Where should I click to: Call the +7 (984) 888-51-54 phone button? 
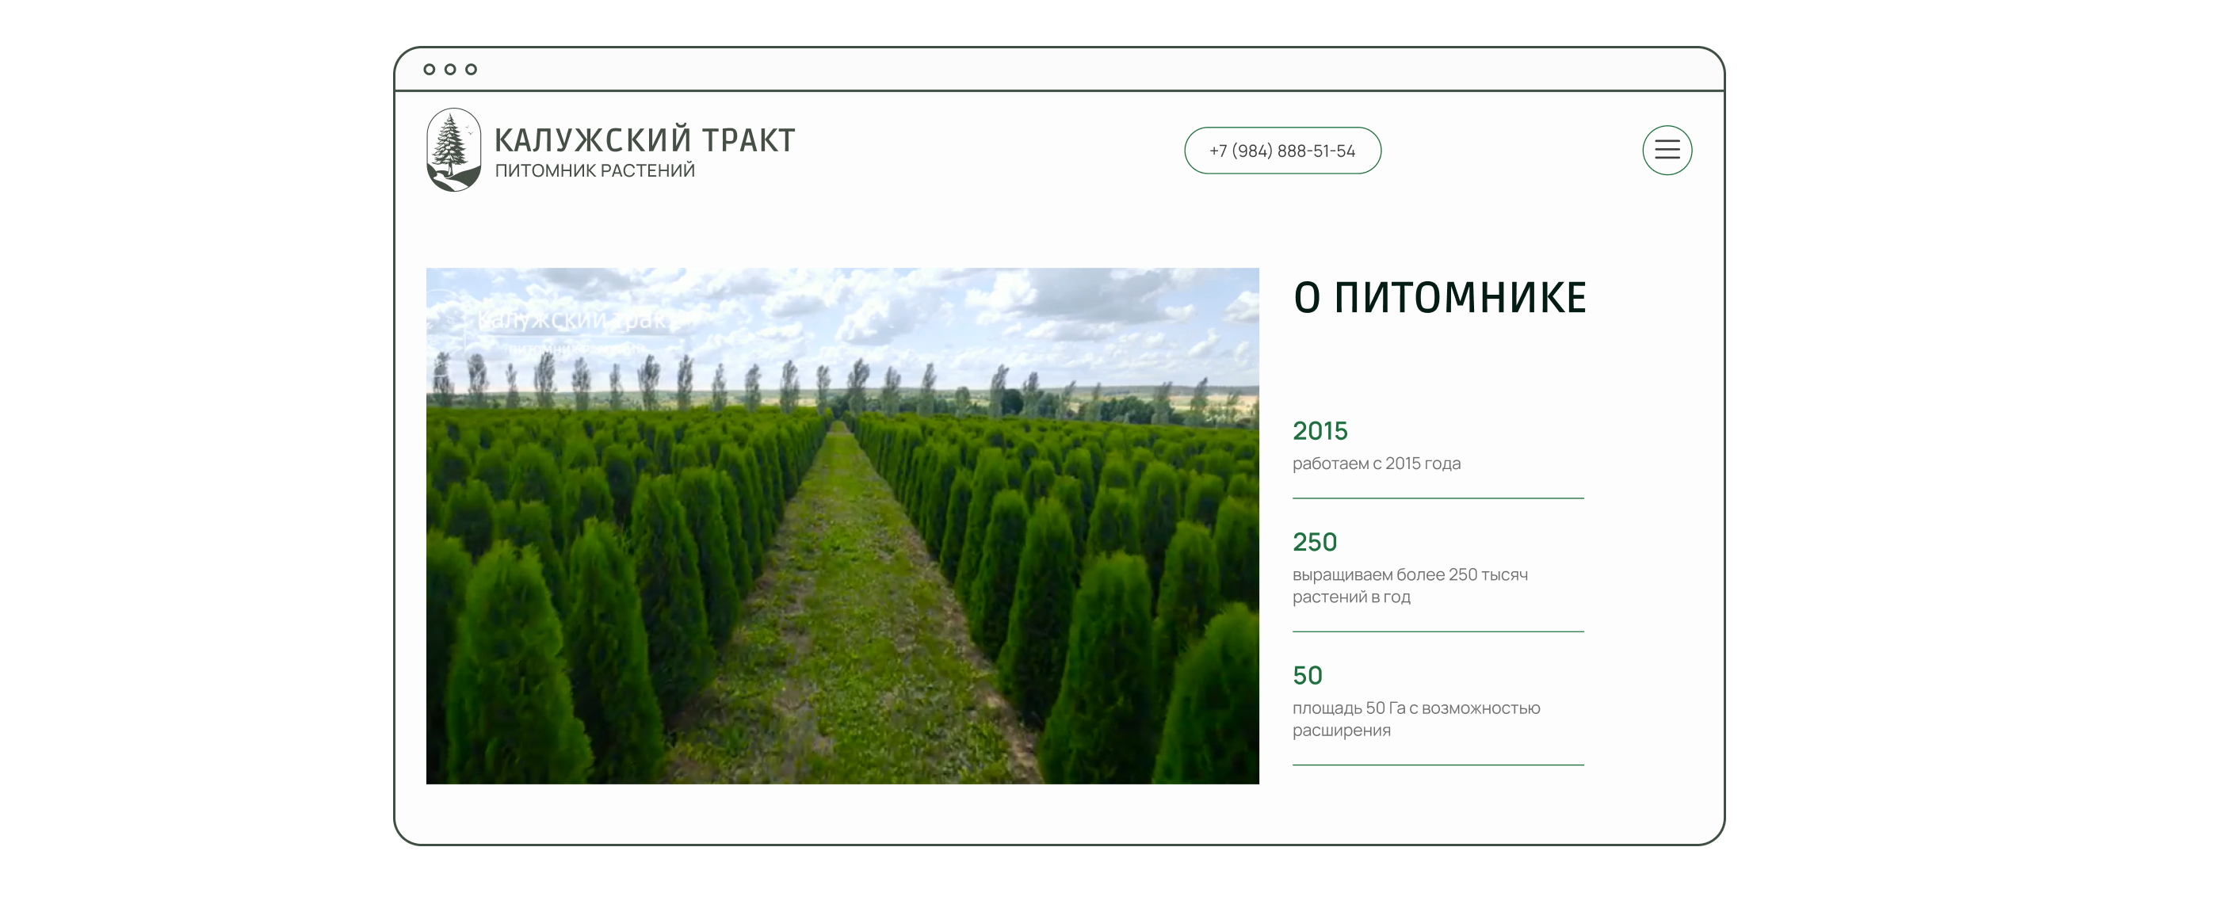pos(1281,151)
